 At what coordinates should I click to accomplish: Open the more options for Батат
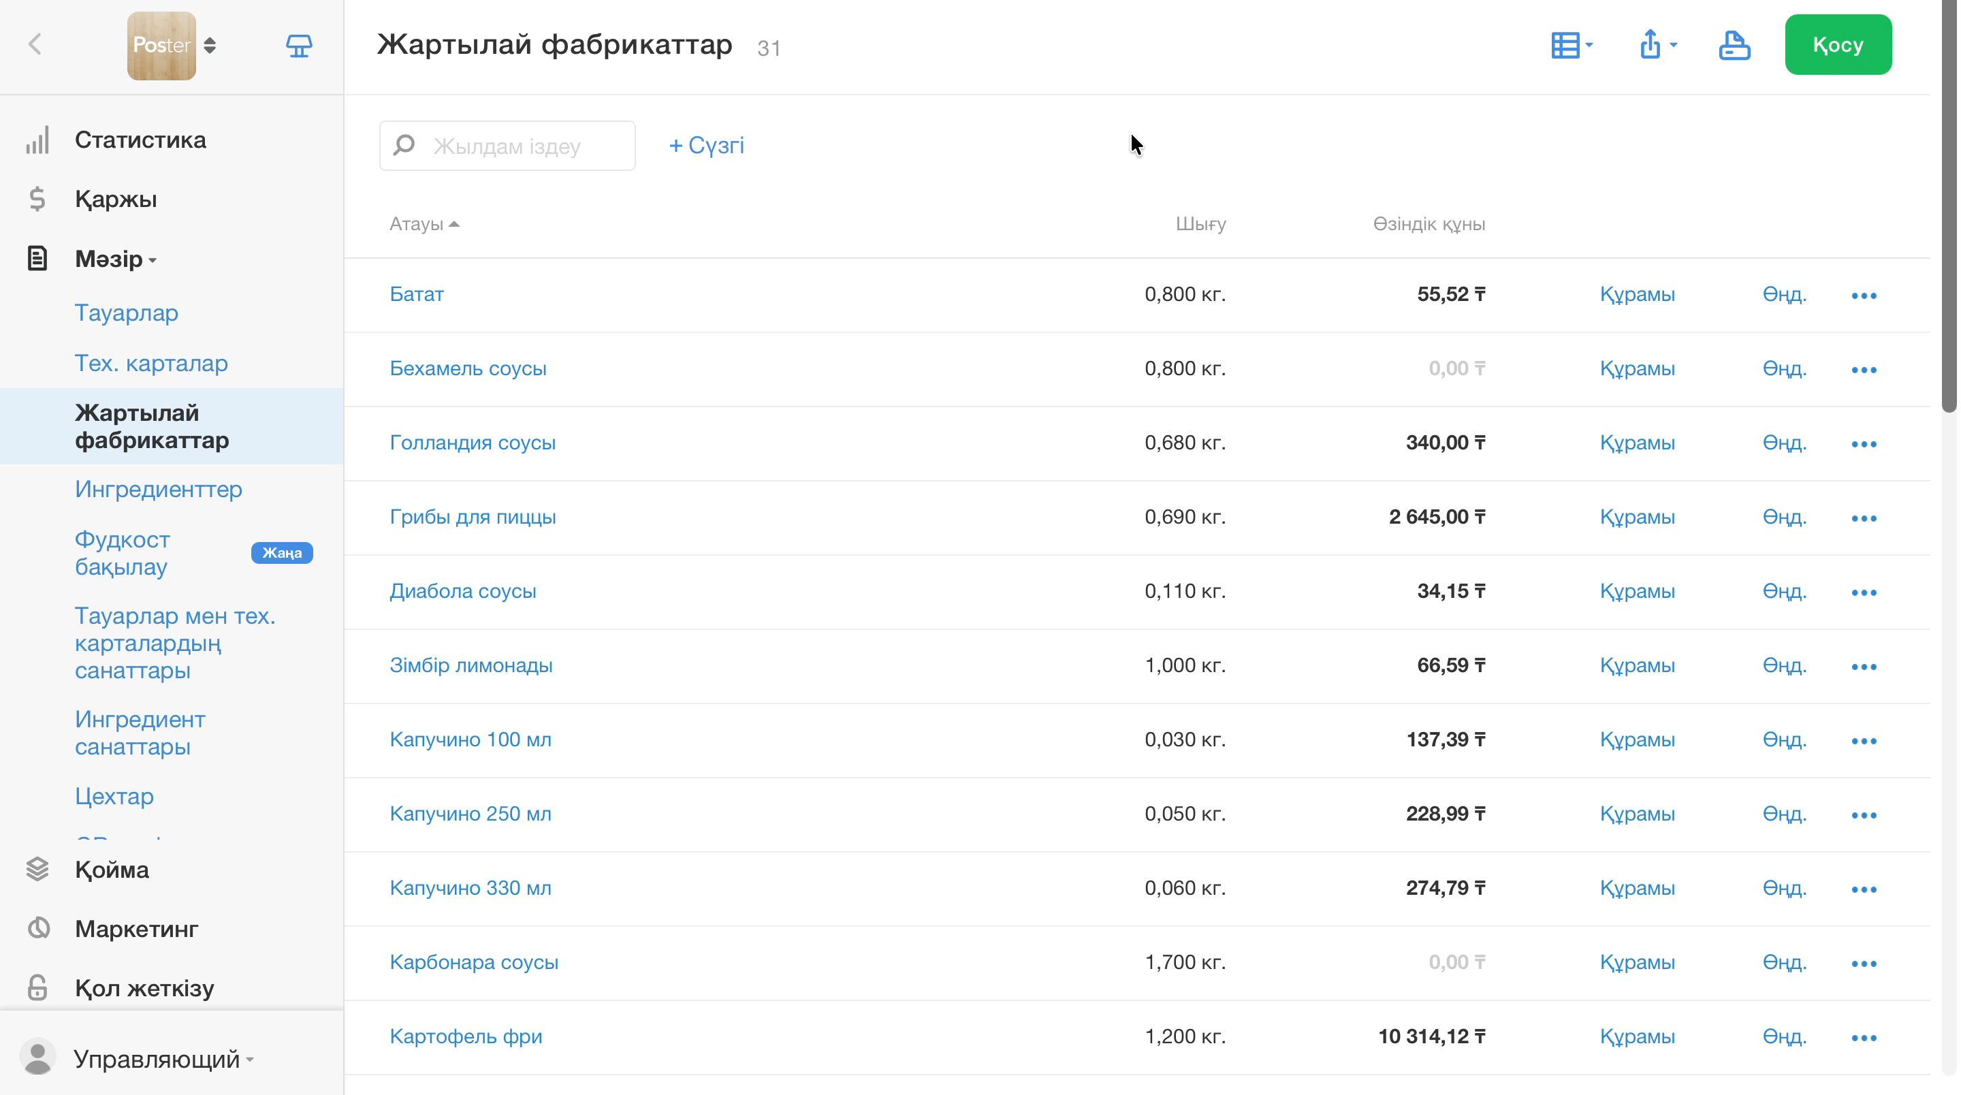(x=1864, y=296)
